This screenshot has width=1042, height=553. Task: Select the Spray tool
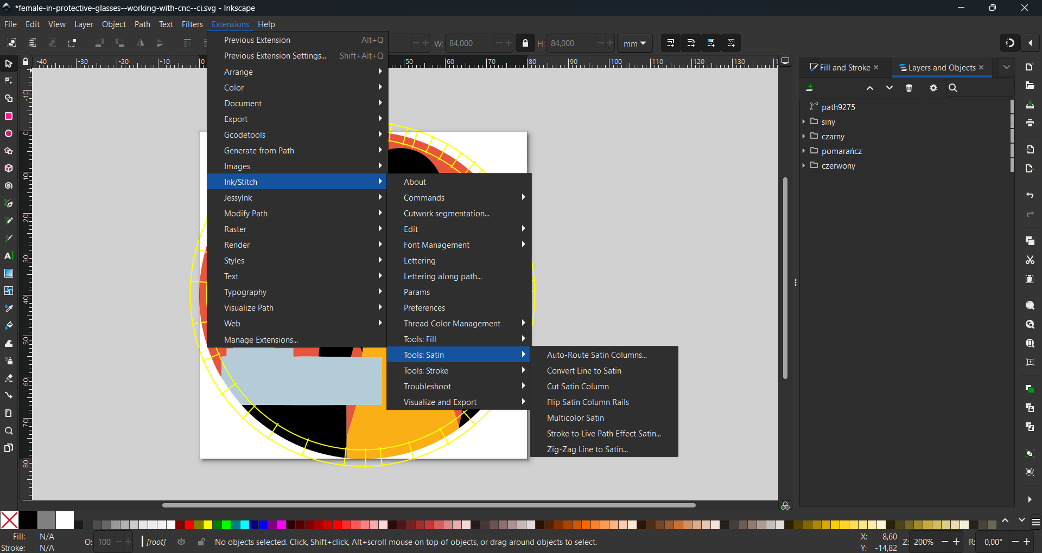(x=9, y=361)
